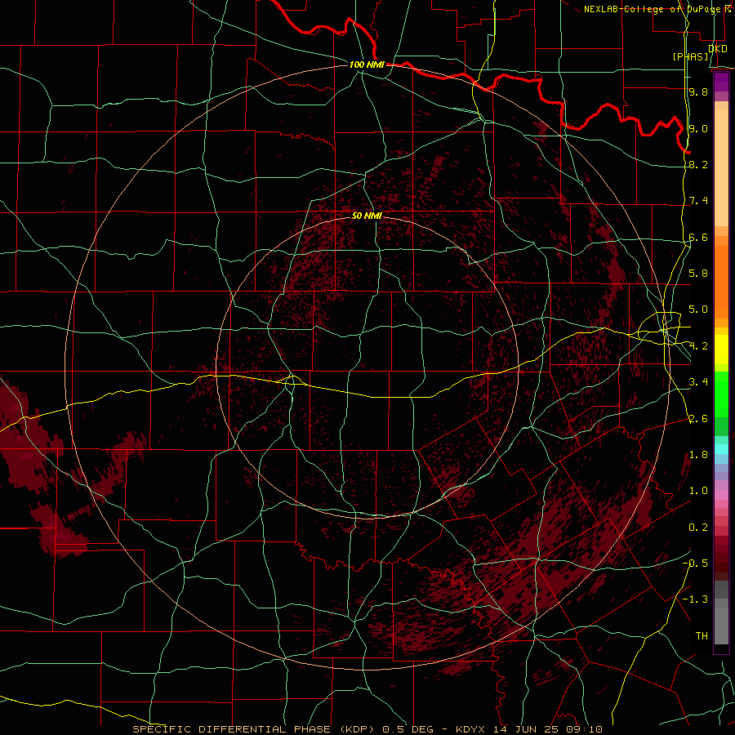Click the 0.2 value on the color scale
Screen dimensions: 735x735
pos(698,528)
